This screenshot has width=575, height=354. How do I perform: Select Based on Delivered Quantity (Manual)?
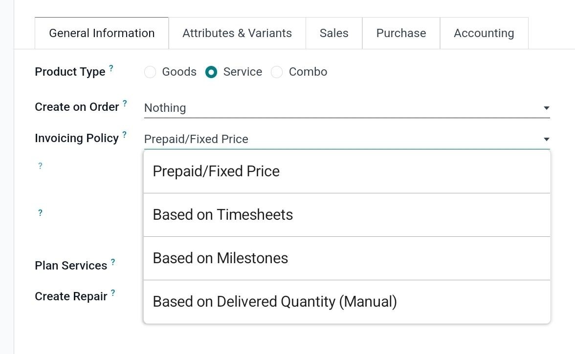tap(275, 302)
